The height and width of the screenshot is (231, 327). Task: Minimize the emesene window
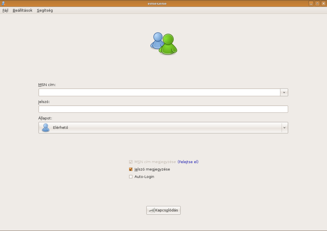pyautogui.click(x=311, y=3)
